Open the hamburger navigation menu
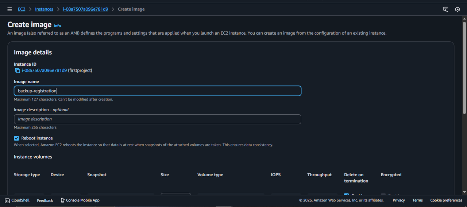This screenshot has height=207, width=467. click(9, 9)
